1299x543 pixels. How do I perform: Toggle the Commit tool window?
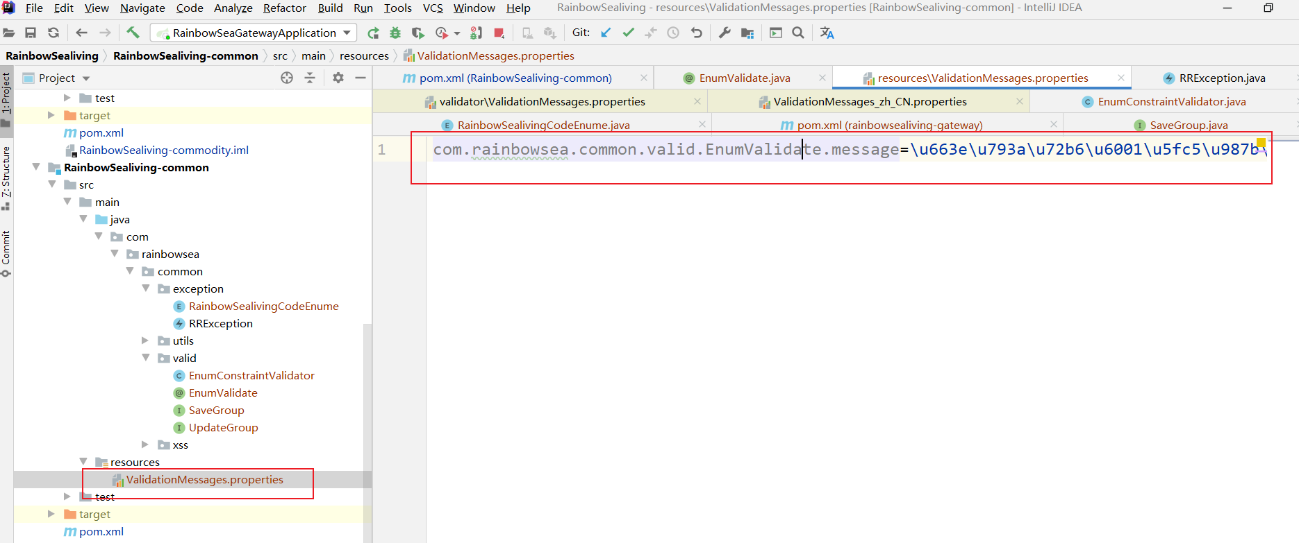click(6, 253)
